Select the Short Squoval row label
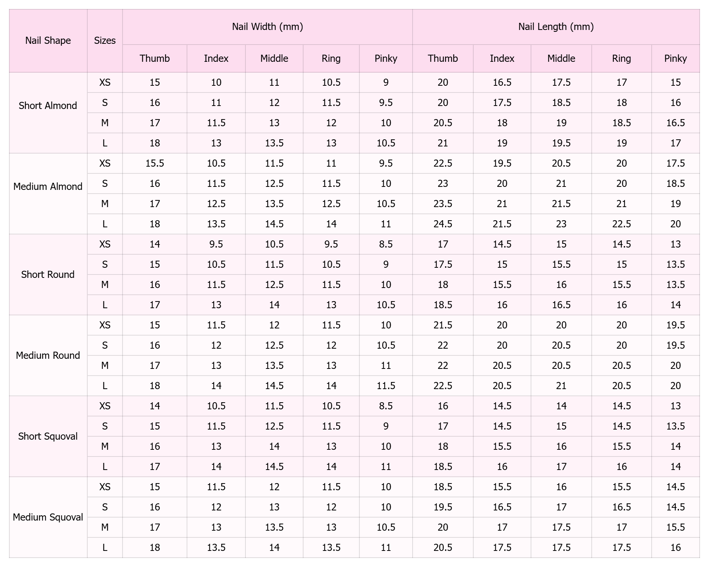The width and height of the screenshot is (709, 567). (x=48, y=436)
